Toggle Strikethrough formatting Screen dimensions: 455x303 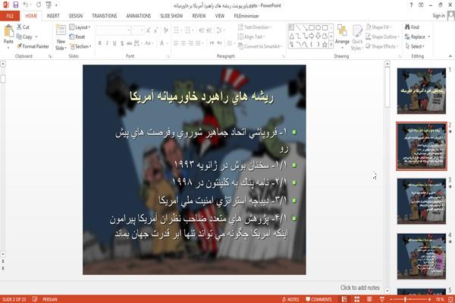[130, 43]
